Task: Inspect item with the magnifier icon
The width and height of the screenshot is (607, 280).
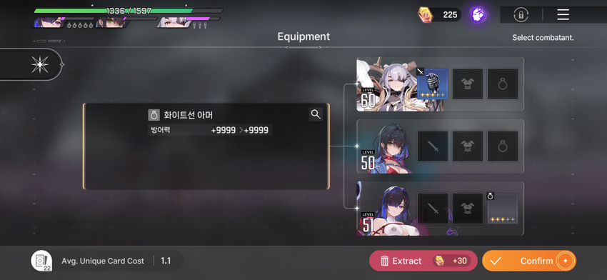Action: pos(316,114)
